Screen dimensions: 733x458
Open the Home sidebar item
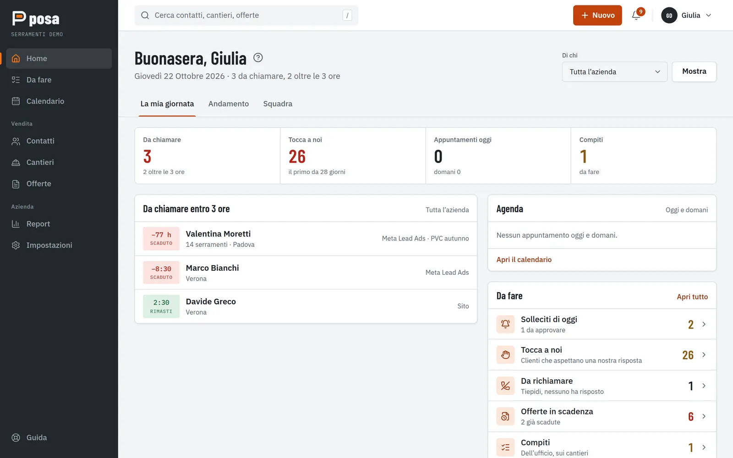coord(59,59)
